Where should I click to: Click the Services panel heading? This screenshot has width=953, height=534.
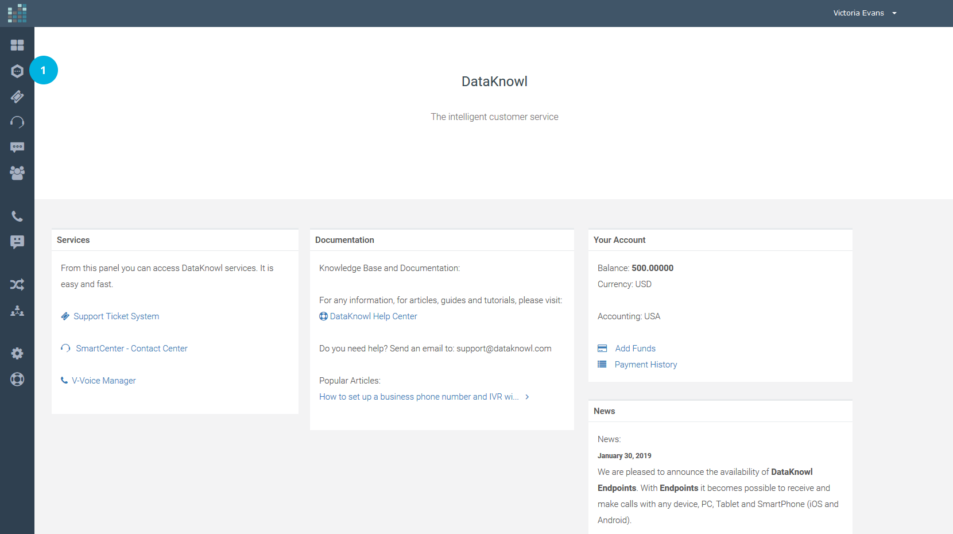tap(73, 240)
